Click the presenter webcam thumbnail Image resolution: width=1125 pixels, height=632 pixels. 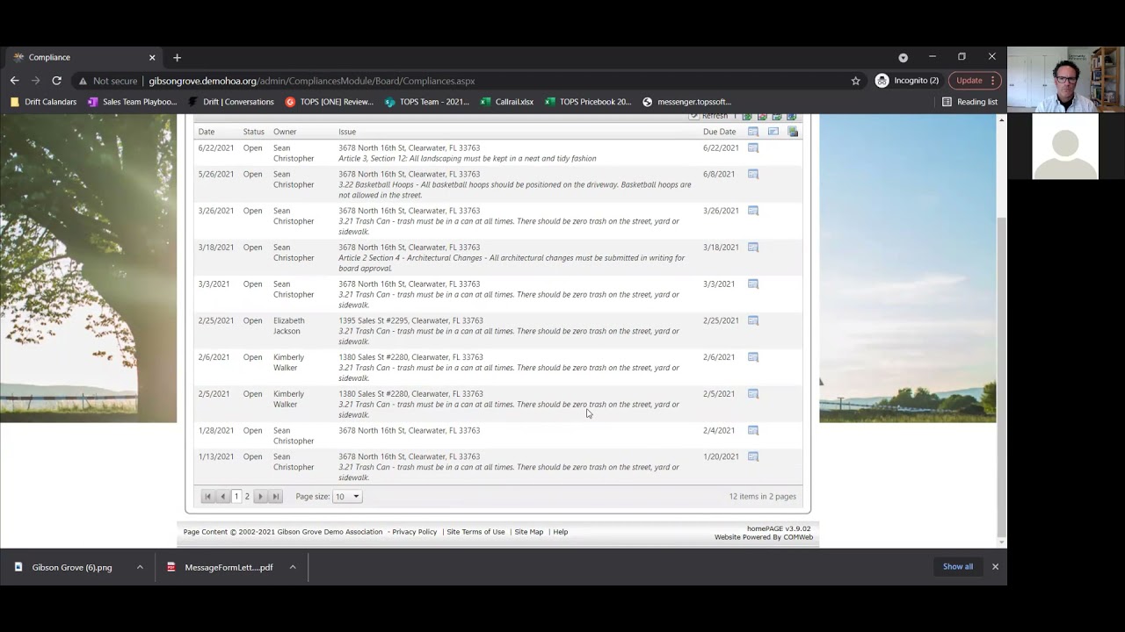(1066, 79)
